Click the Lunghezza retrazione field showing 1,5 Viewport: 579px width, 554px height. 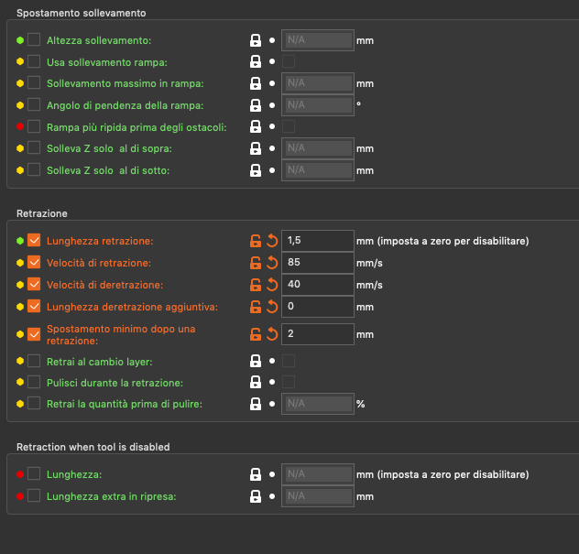(x=317, y=241)
